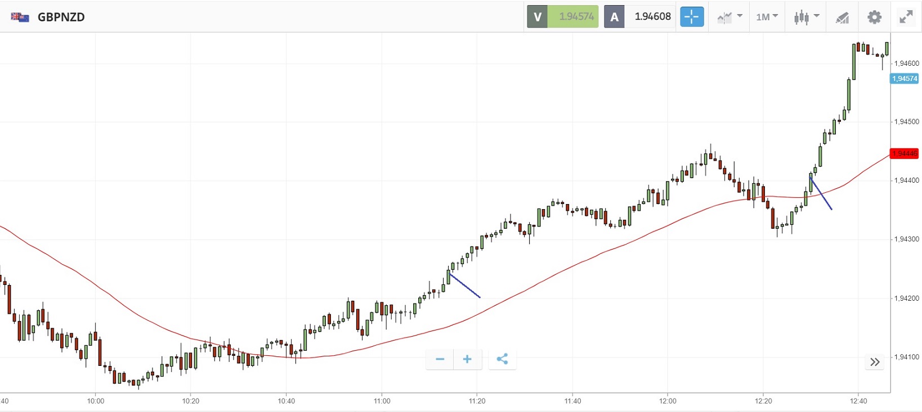Expand the candlestick chart type dropdown

806,17
